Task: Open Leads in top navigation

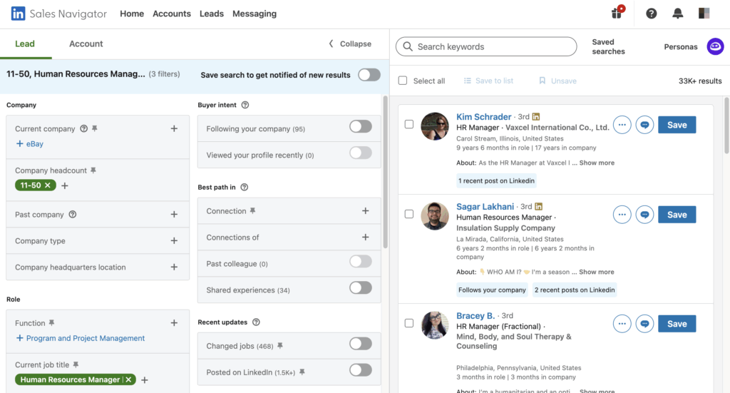Action: (212, 14)
